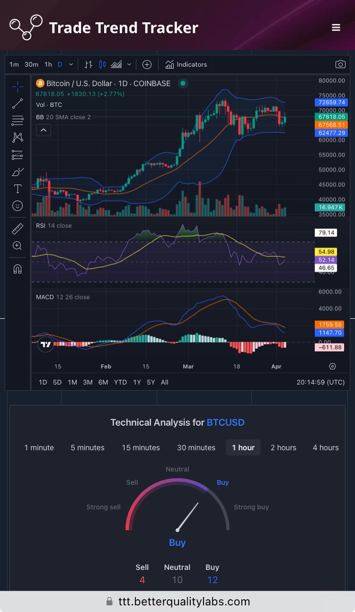Image resolution: width=355 pixels, height=612 pixels.
Task: Open the time interval dropdown arrow
Action: coord(71,64)
